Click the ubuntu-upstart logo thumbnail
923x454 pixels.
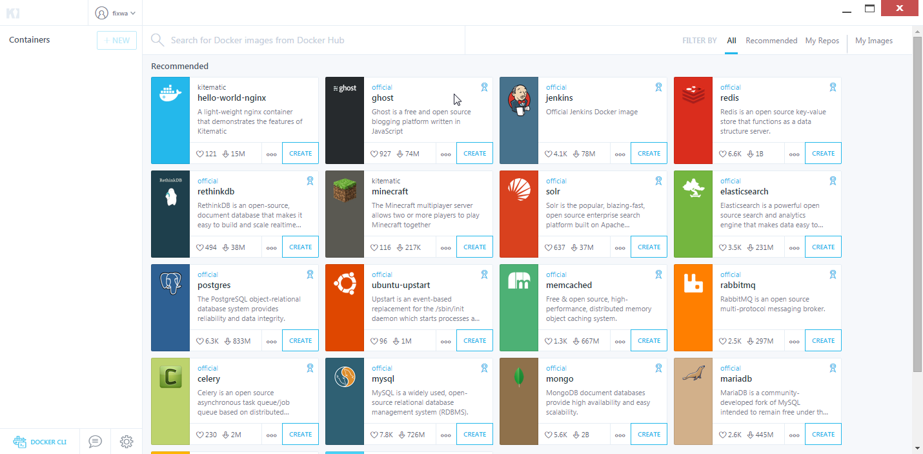[345, 308]
